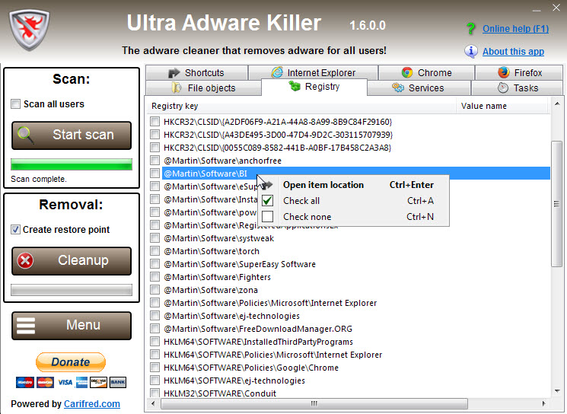The height and width of the screenshot is (414, 567).
Task: Click the scroll up arrow of list
Action: tap(557, 104)
